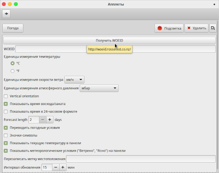Click the back arrow button
This screenshot has width=219, height=173.
click(x=6, y=14)
